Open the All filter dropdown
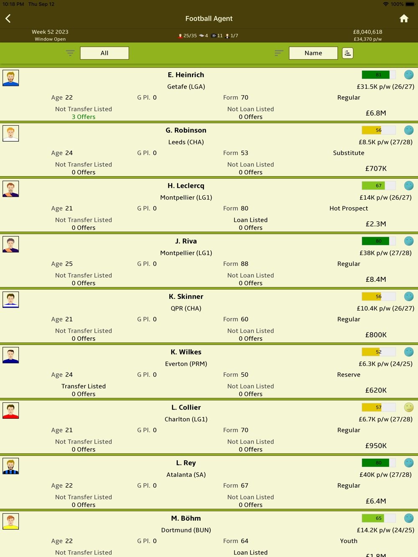The width and height of the screenshot is (418, 557). coord(104,53)
